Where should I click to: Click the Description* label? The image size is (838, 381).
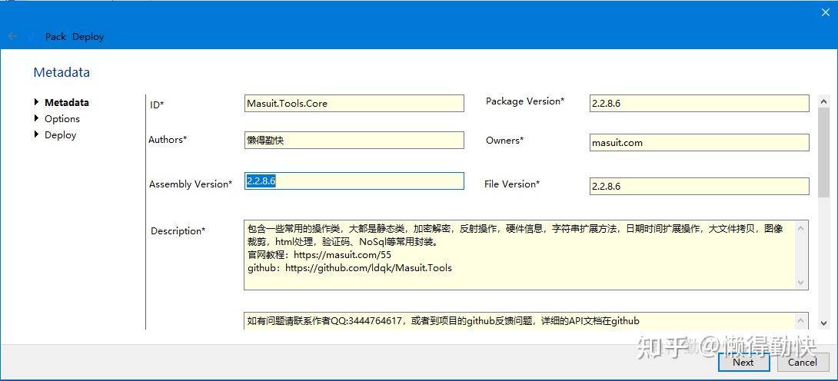point(178,231)
